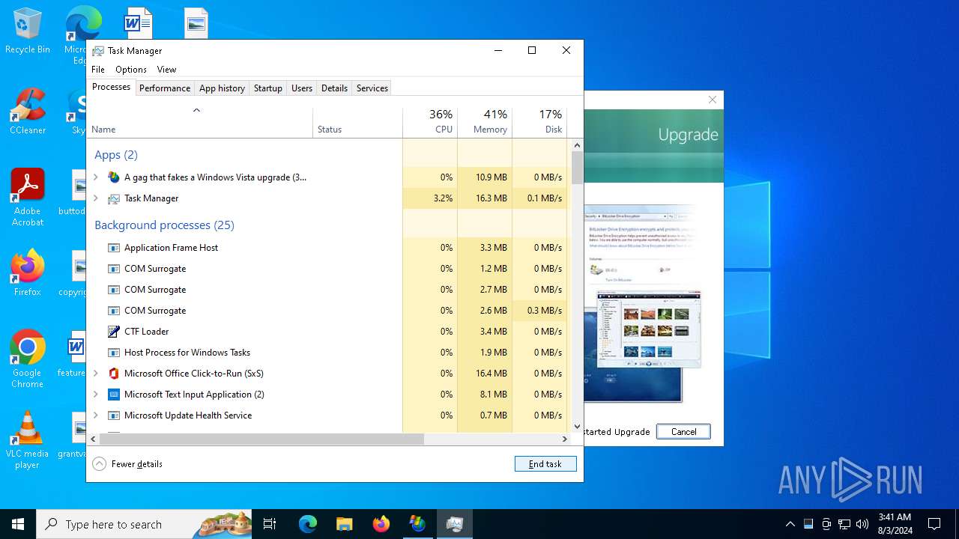
Task: Open the View menu
Action: coord(166,69)
